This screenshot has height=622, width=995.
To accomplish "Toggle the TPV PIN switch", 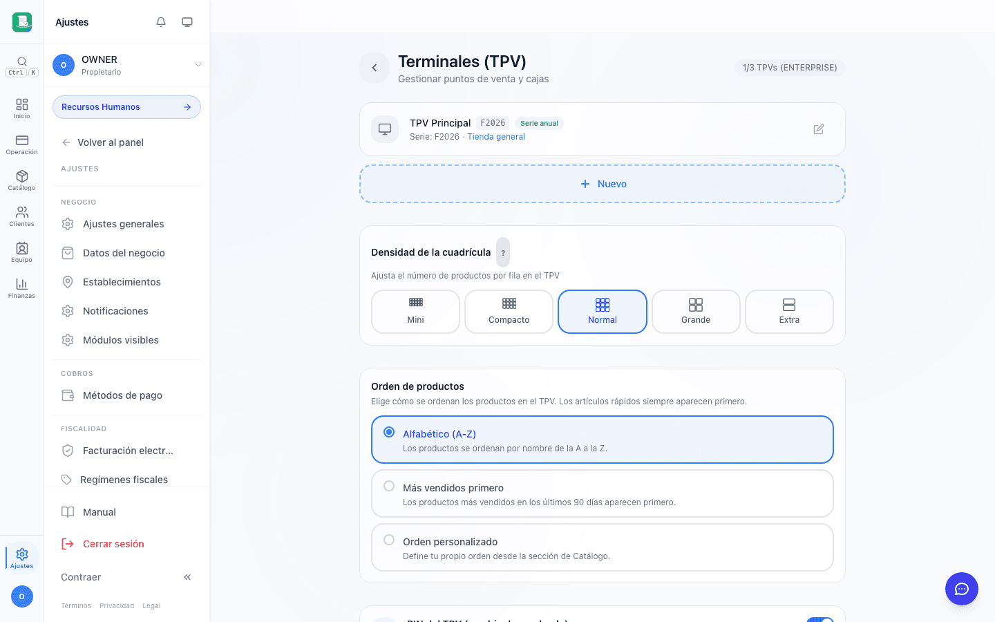I will (x=820, y=620).
